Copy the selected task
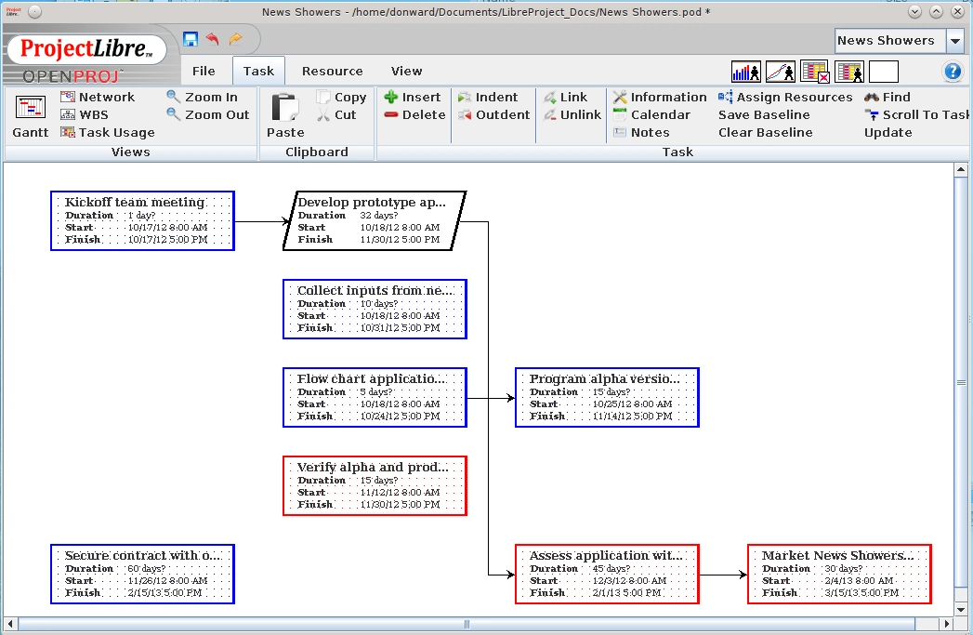Image resolution: width=973 pixels, height=635 pixels. [341, 97]
